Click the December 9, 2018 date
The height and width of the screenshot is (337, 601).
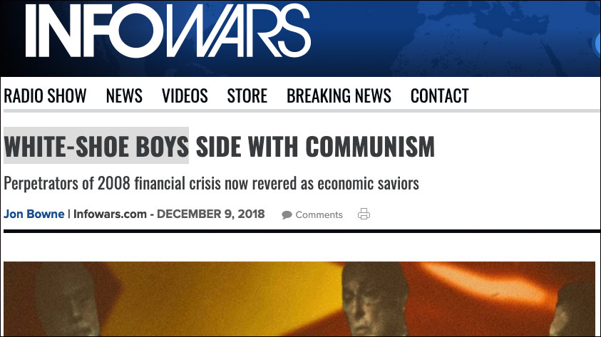pos(211,214)
